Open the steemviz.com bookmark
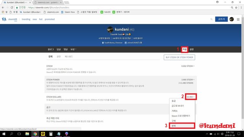Viewport: 244px width, 137px height. click(x=51, y=12)
